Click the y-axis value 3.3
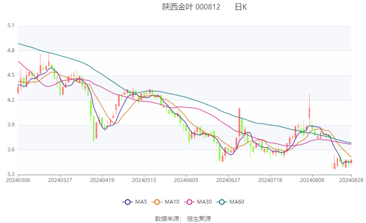366x223 pixels. tap(11, 174)
